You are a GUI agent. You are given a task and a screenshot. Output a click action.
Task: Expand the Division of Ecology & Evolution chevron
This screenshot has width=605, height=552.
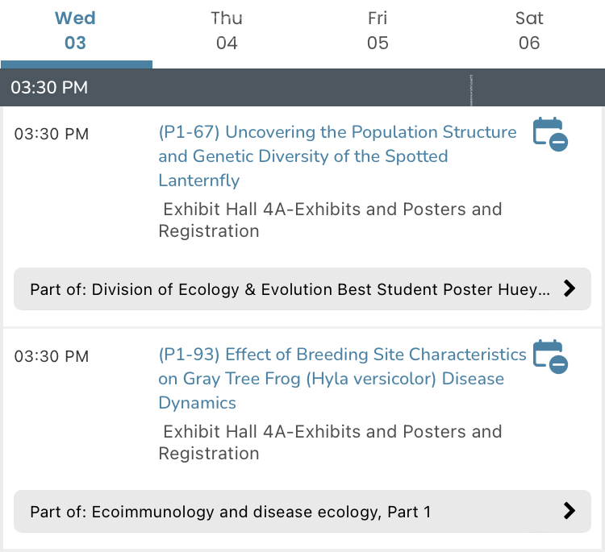click(570, 288)
